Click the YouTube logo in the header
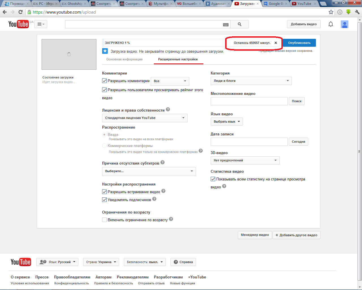 pyautogui.click(x=18, y=24)
